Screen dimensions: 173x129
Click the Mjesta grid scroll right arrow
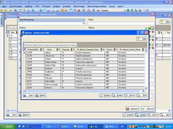[143, 91]
